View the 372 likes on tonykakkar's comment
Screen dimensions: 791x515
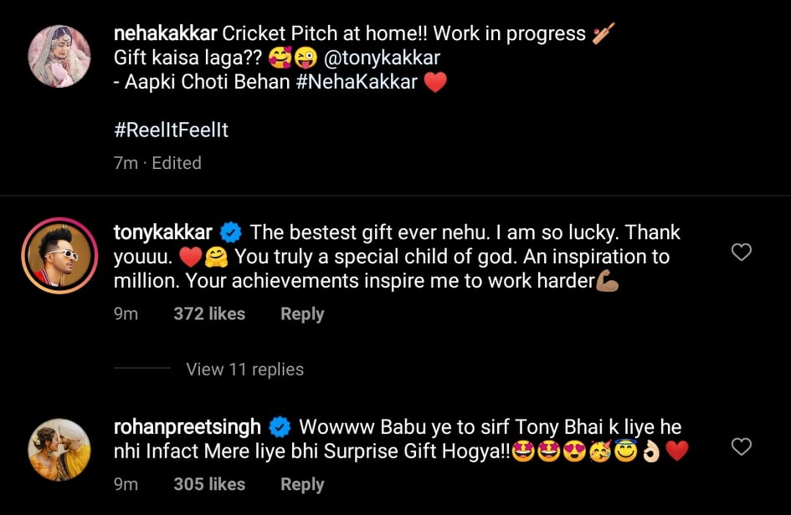[x=209, y=314]
